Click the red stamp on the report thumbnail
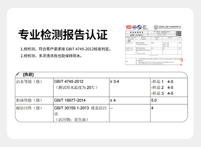Image resolution: width=201 pixels, height=147 pixels. coord(181,62)
